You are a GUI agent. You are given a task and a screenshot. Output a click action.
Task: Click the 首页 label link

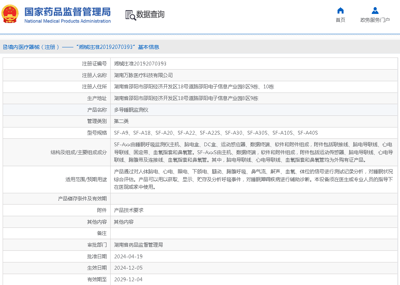click(x=340, y=20)
